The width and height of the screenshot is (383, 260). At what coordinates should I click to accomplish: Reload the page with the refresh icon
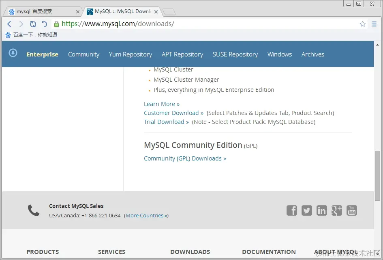click(x=33, y=24)
